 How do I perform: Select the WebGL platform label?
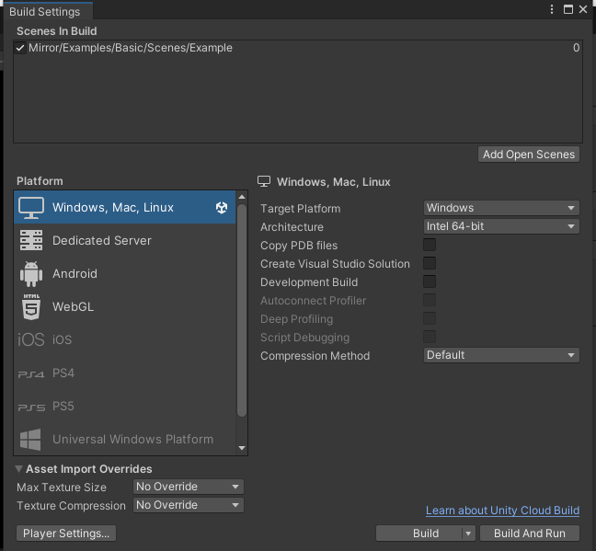click(73, 306)
